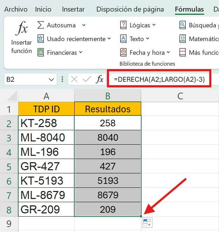The height and width of the screenshot is (232, 219).
Task: Select row 4 header
Action: coord(9,152)
